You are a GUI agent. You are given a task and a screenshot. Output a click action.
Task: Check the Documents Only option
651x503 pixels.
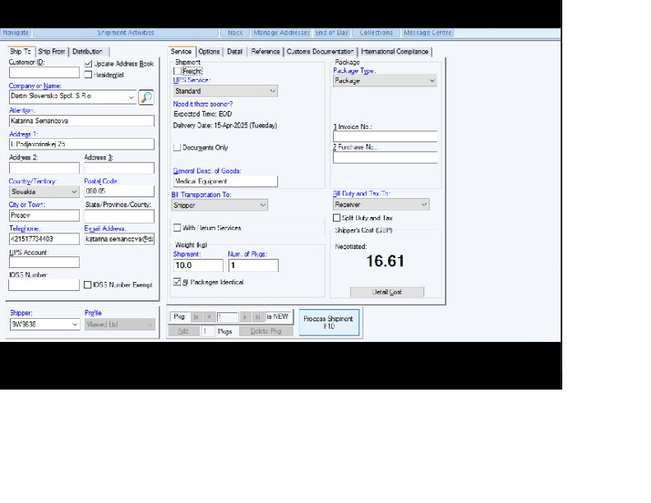tap(178, 148)
